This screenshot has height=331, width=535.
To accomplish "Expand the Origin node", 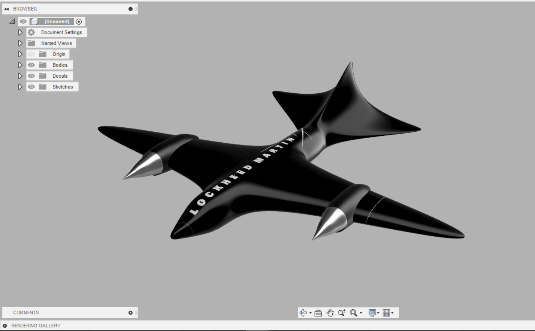I will [x=20, y=54].
